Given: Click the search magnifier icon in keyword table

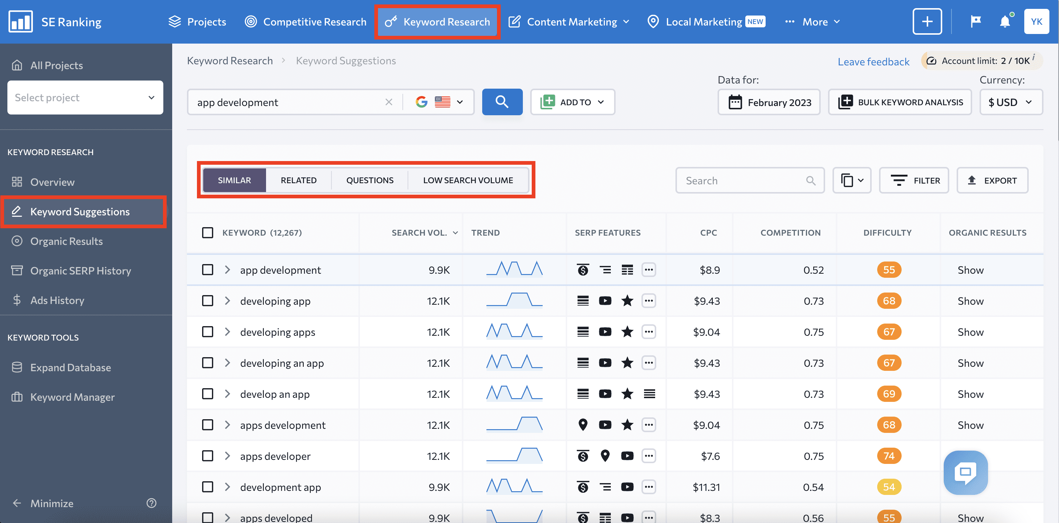Looking at the screenshot, I should tap(810, 180).
